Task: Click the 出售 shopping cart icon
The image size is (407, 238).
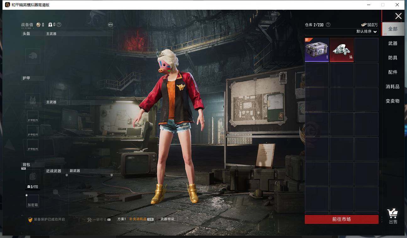Action: [x=393, y=214]
